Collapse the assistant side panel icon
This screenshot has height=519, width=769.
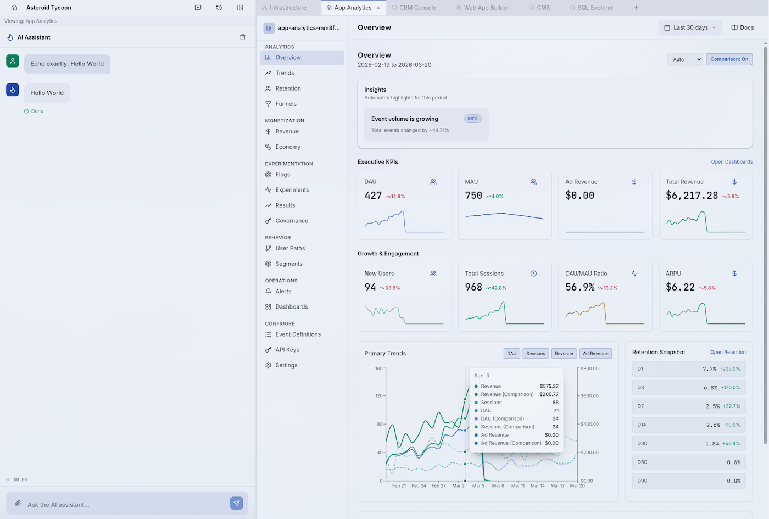(240, 8)
